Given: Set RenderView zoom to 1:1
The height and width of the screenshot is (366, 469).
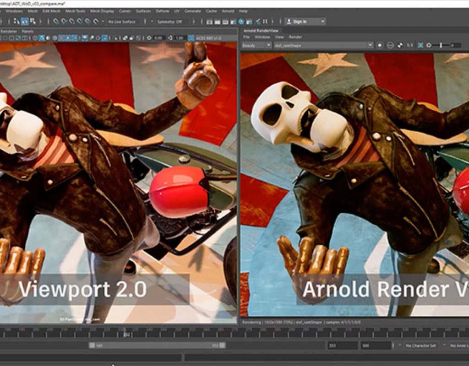Looking at the screenshot, I should click(410, 45).
